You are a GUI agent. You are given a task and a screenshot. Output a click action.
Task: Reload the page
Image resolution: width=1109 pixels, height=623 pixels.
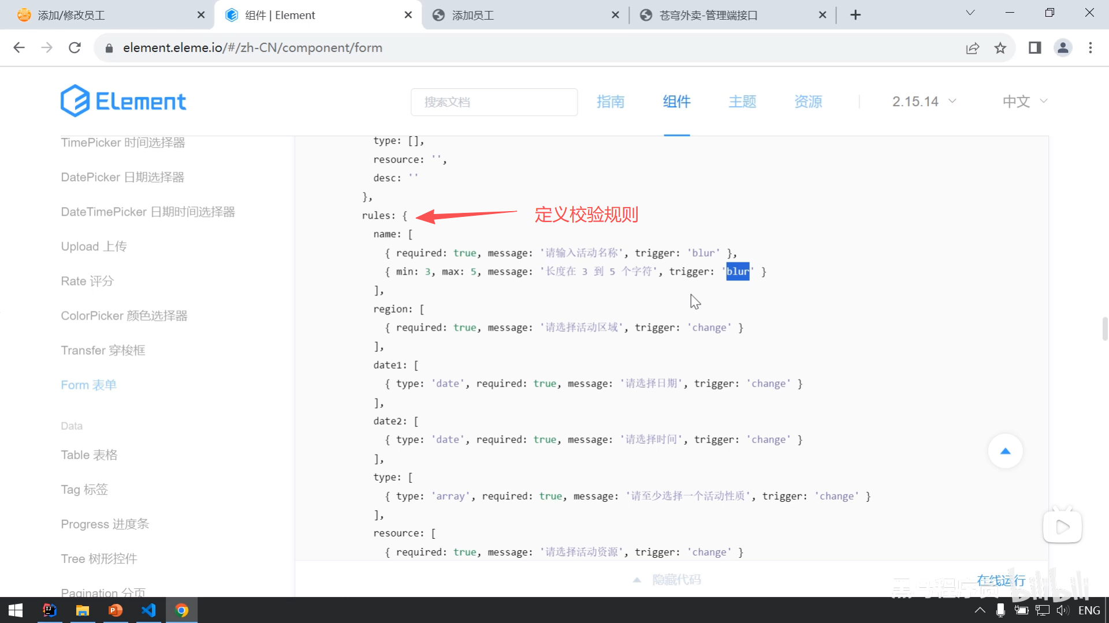[x=75, y=48]
